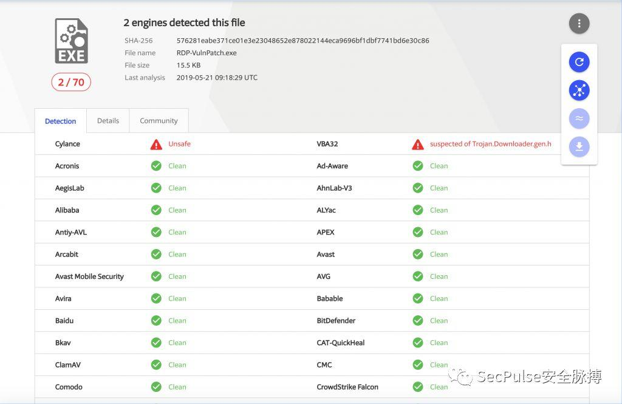Image resolution: width=622 pixels, height=404 pixels.
Task: Click the green check icon for BitDefender
Action: (x=418, y=321)
